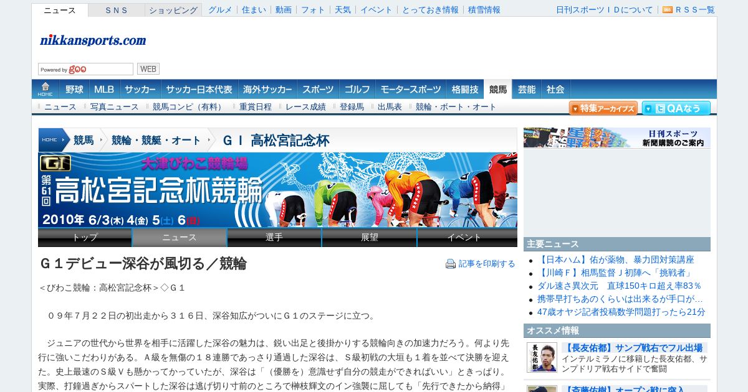Open the 日刊スポーツ新聞購読のご案内 banner

coord(617,138)
